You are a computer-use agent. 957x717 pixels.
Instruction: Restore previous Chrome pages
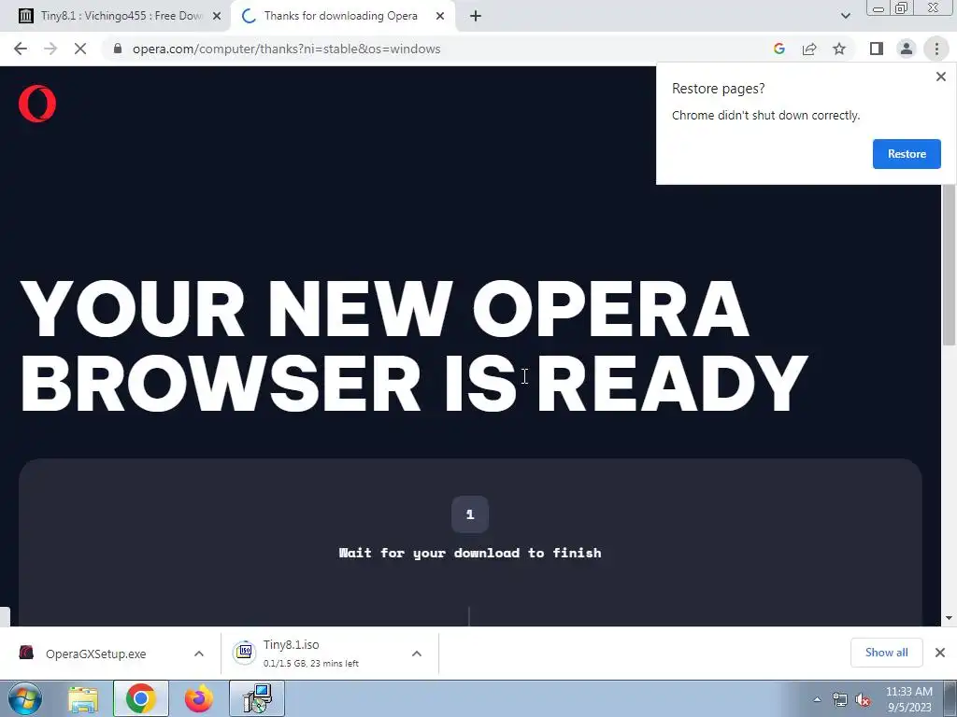coord(907,154)
